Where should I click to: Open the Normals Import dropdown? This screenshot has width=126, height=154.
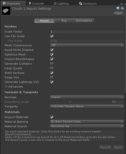pos(87,97)
